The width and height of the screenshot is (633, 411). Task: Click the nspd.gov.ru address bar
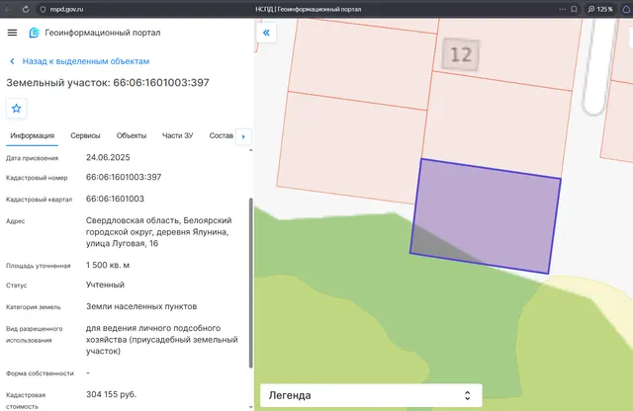[66, 9]
